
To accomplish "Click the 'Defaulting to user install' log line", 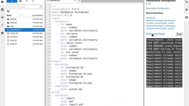I will click(x=164, y=52).
